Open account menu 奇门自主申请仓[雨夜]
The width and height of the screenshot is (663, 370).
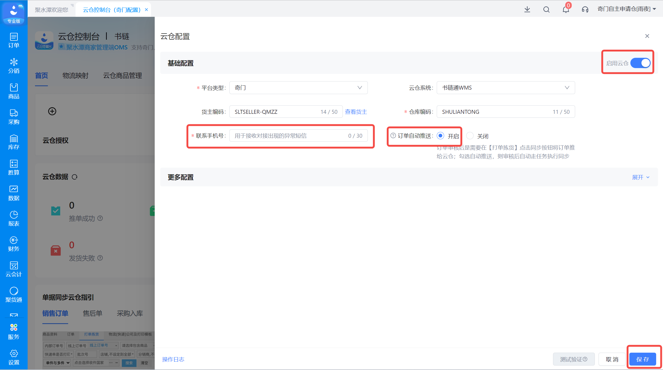(x=627, y=9)
